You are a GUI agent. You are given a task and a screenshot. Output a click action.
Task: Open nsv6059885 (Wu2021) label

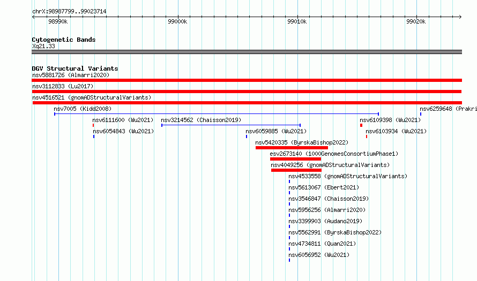[276, 131]
